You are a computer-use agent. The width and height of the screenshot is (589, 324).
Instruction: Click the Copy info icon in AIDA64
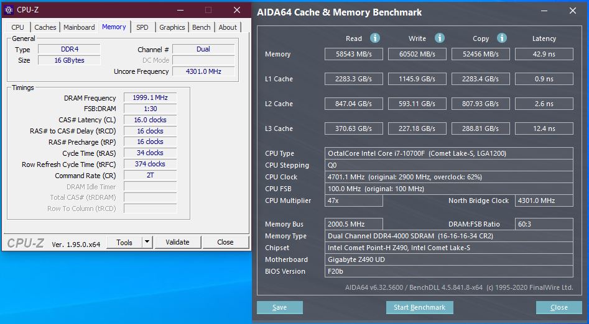[x=501, y=38]
